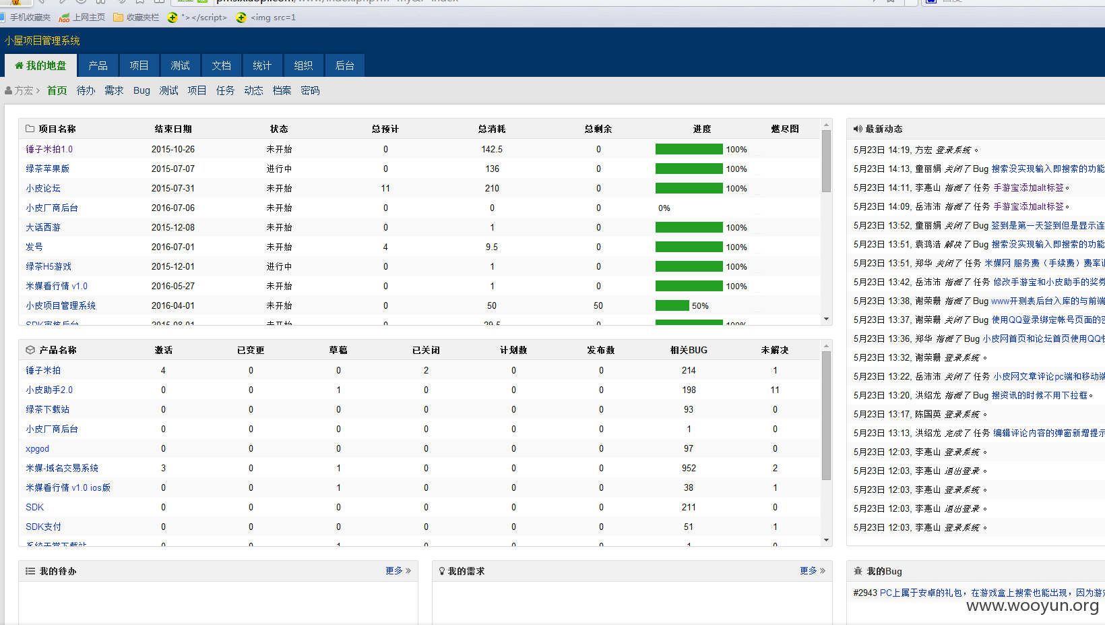This screenshot has width=1105, height=625.
Task: Click the lightbulb icon beside 我的需求
Action: [442, 571]
